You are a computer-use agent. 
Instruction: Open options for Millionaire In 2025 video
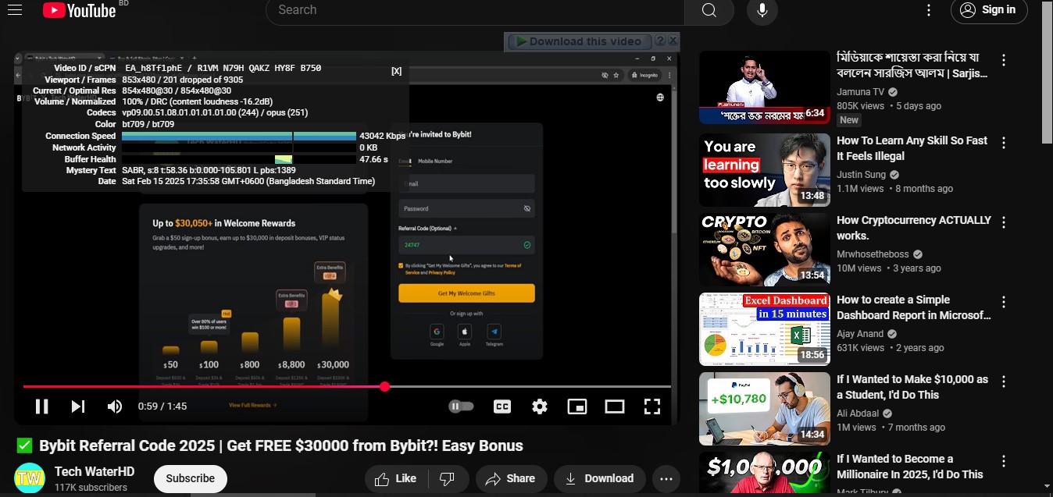click(1004, 461)
